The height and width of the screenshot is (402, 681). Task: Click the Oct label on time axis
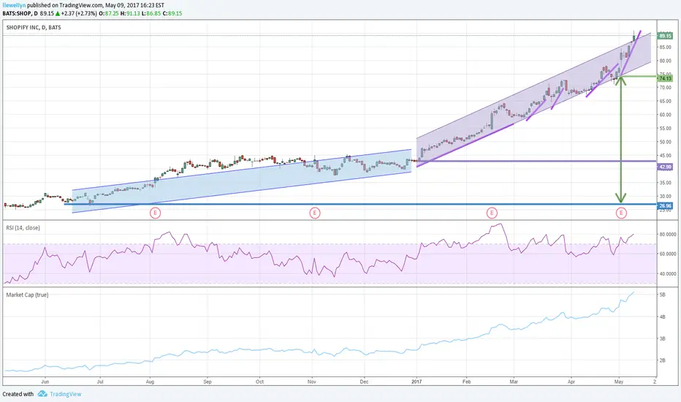(259, 382)
